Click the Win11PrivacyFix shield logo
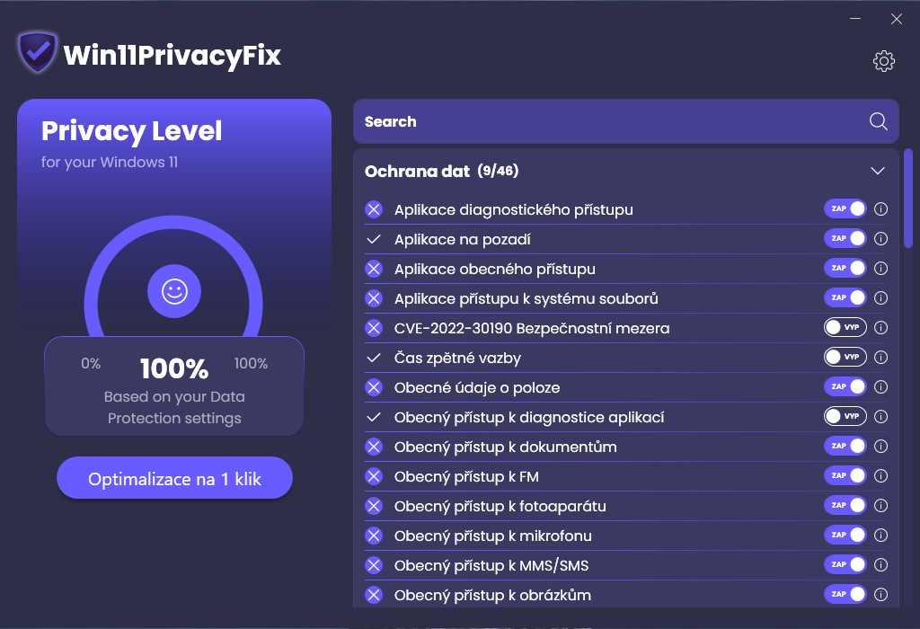Image resolution: width=920 pixels, height=629 pixels. pyautogui.click(x=37, y=54)
